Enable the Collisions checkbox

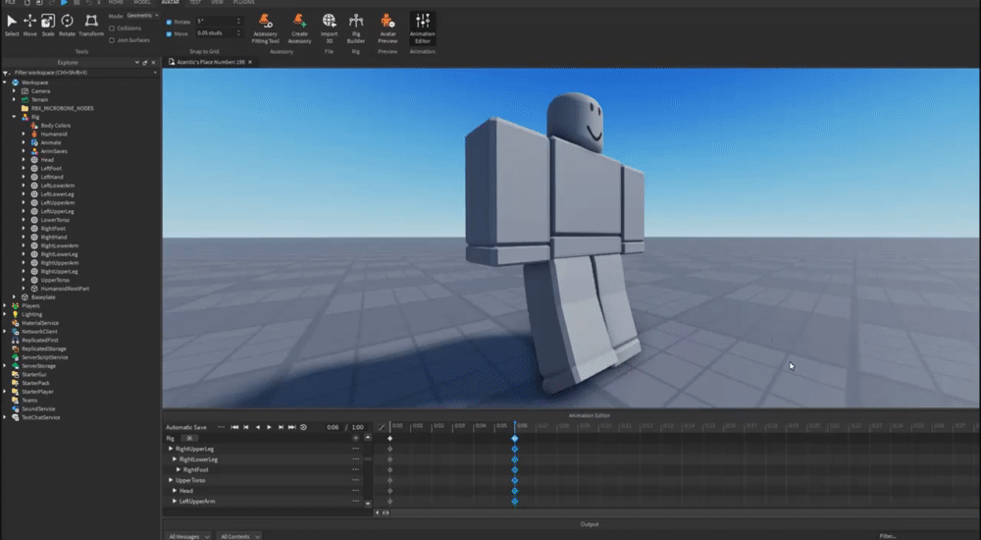(x=112, y=28)
